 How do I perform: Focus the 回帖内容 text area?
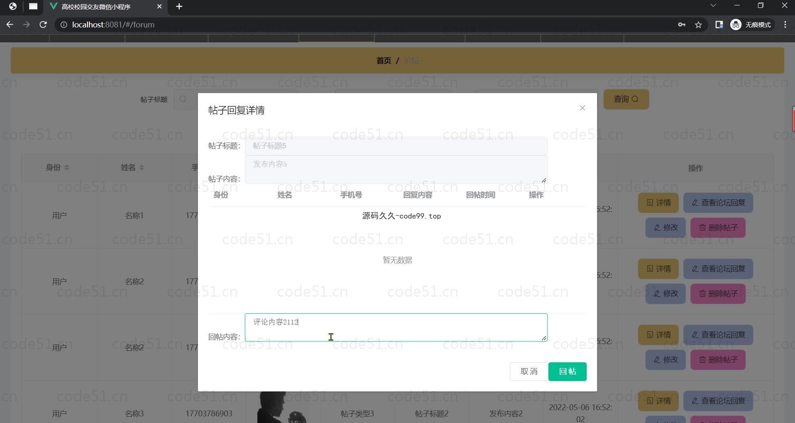(396, 327)
